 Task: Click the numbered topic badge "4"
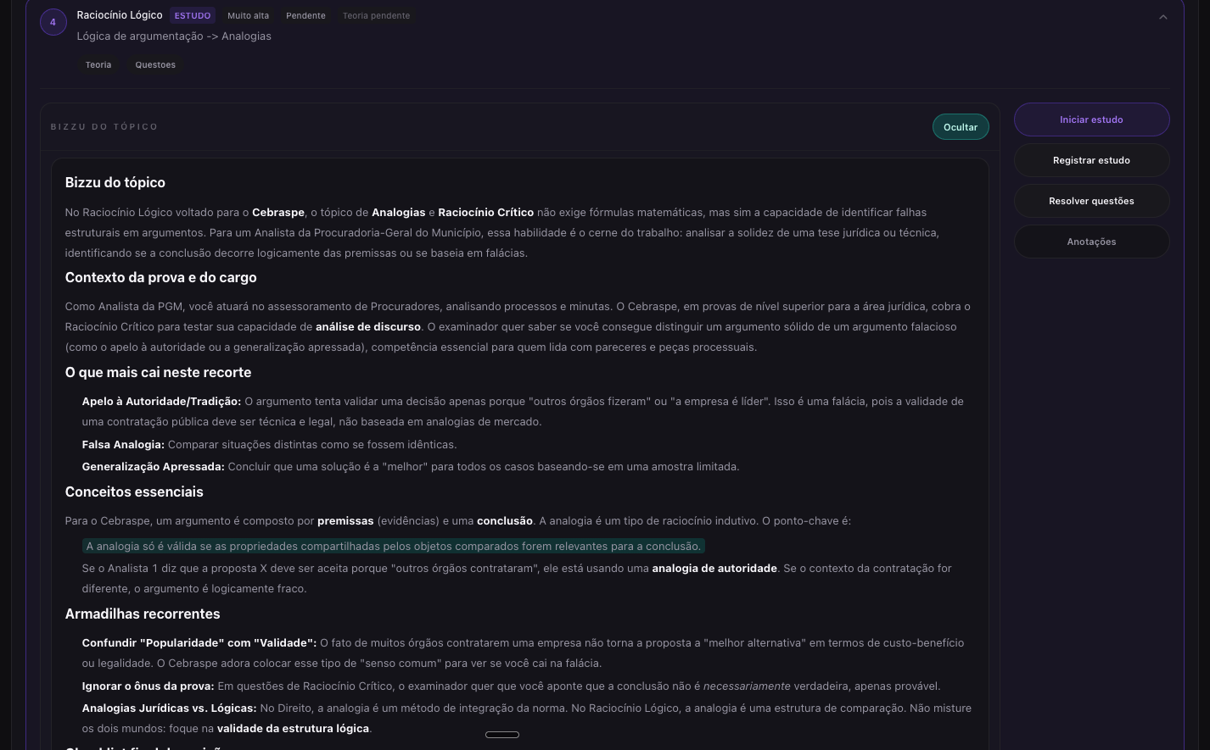pyautogui.click(x=53, y=21)
